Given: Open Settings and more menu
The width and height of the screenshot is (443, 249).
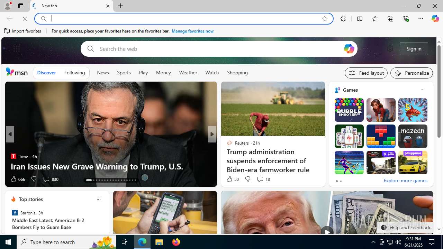Looking at the screenshot, I should click(421, 19).
